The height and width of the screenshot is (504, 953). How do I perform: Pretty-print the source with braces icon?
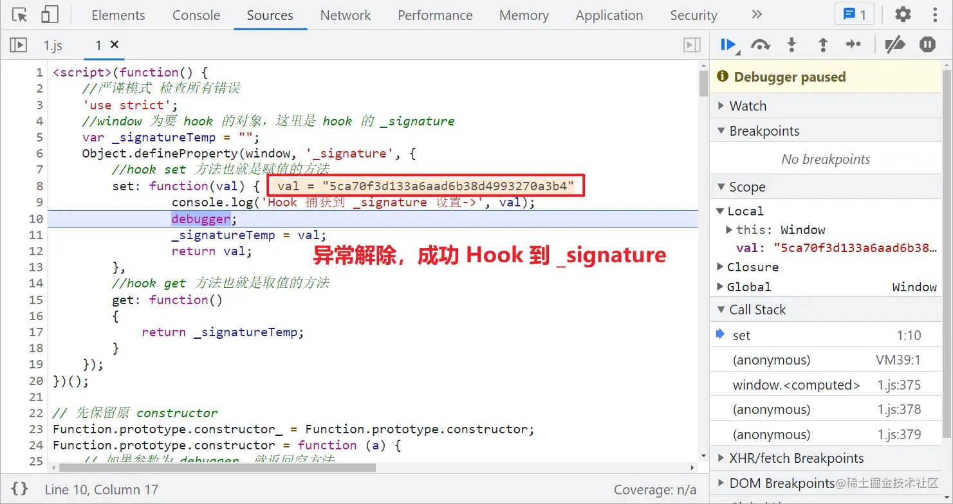(x=20, y=489)
